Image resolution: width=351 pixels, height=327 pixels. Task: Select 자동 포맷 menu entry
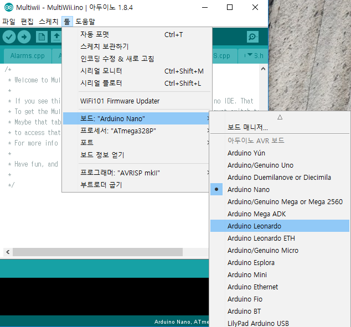click(137, 34)
